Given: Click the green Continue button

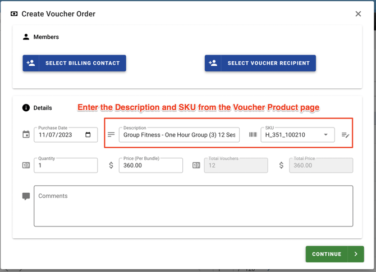Looking at the screenshot, I should [x=334, y=254].
